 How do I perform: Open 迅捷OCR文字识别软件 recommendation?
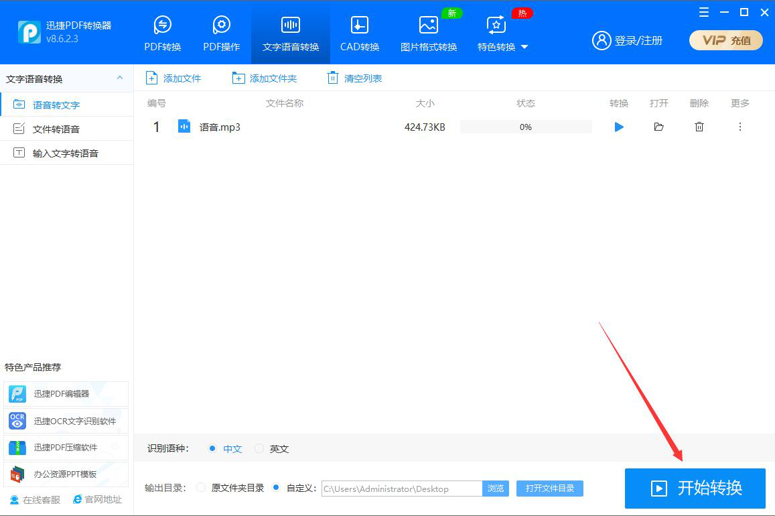click(66, 421)
